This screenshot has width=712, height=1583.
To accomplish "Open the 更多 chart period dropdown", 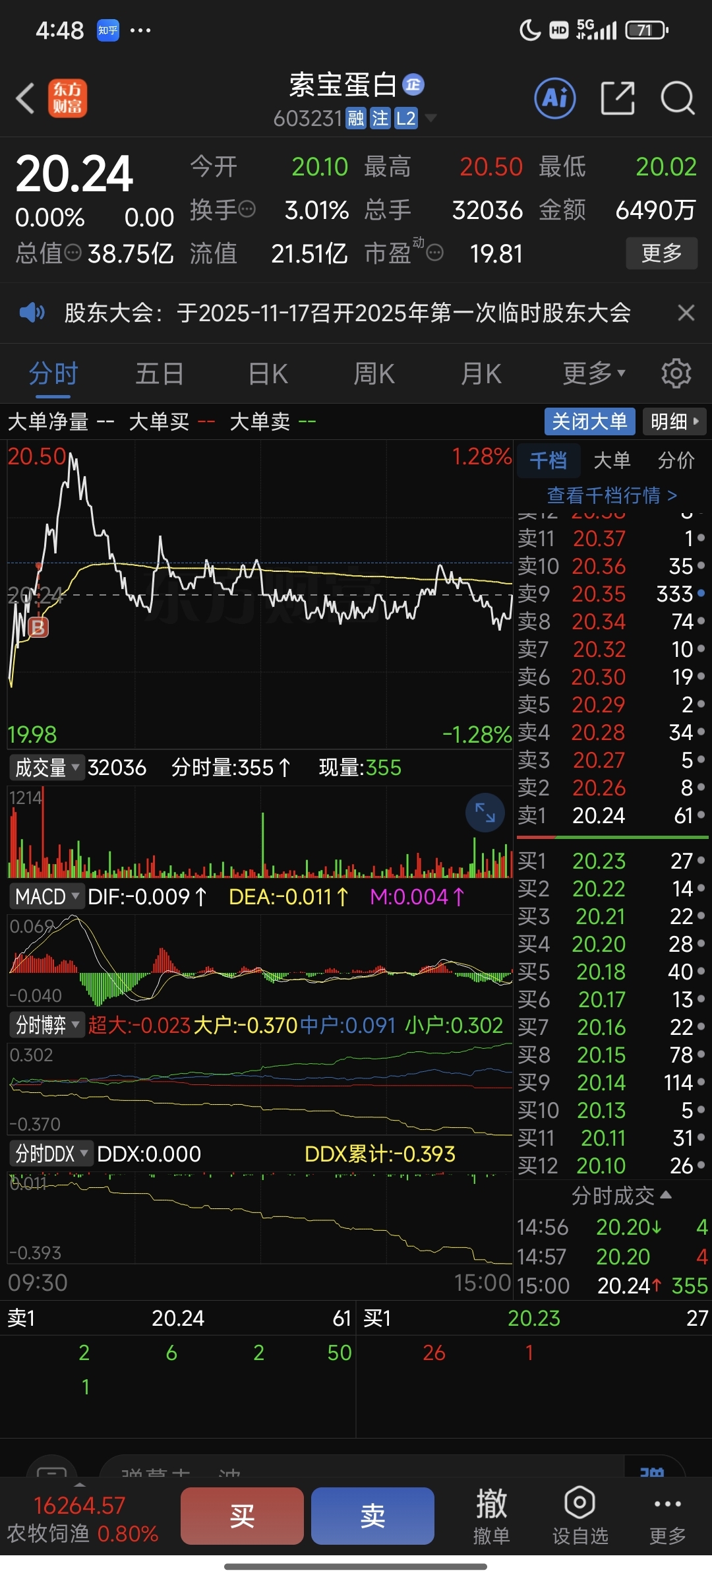I will (x=593, y=373).
